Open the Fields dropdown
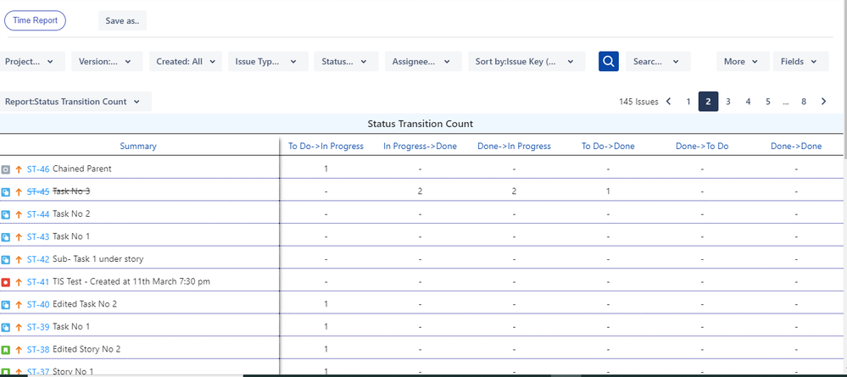 [800, 62]
